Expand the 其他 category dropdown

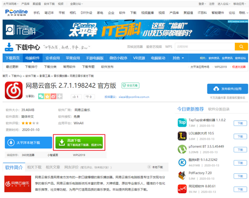(178, 58)
